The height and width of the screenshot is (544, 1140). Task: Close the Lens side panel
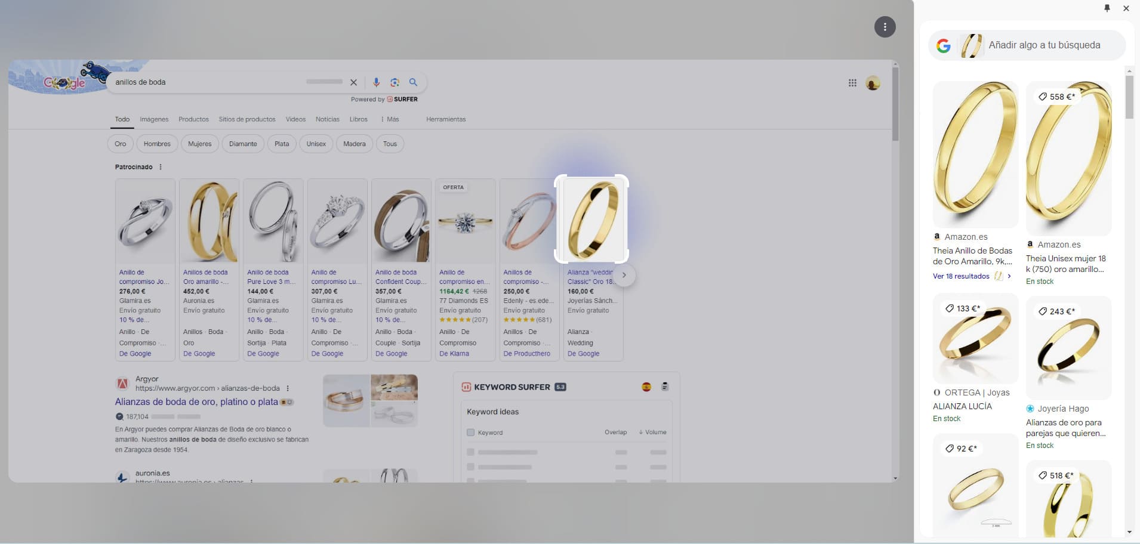click(1126, 8)
